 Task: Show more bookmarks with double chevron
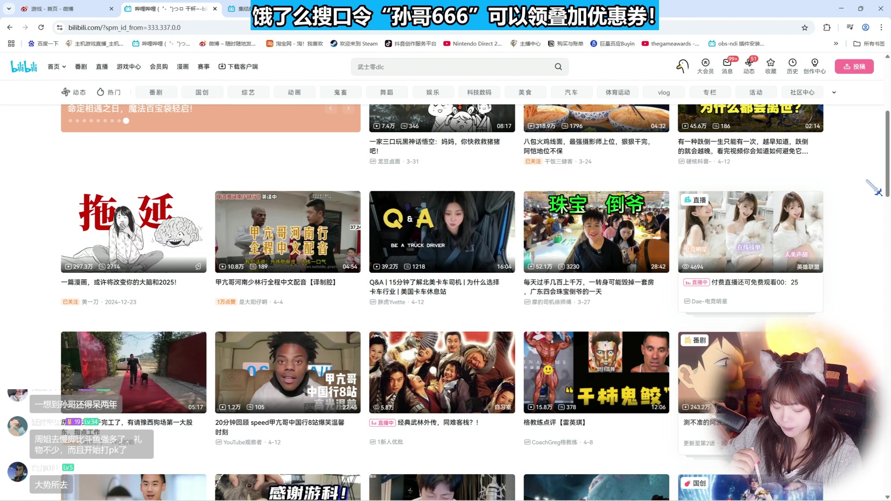836,44
